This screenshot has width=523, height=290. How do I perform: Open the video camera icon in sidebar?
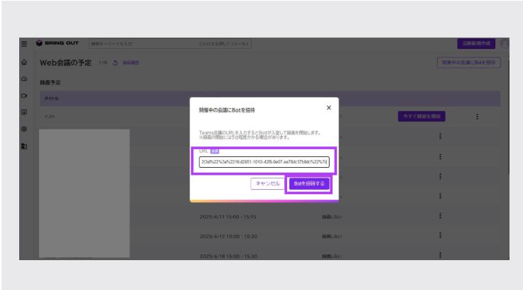click(24, 96)
